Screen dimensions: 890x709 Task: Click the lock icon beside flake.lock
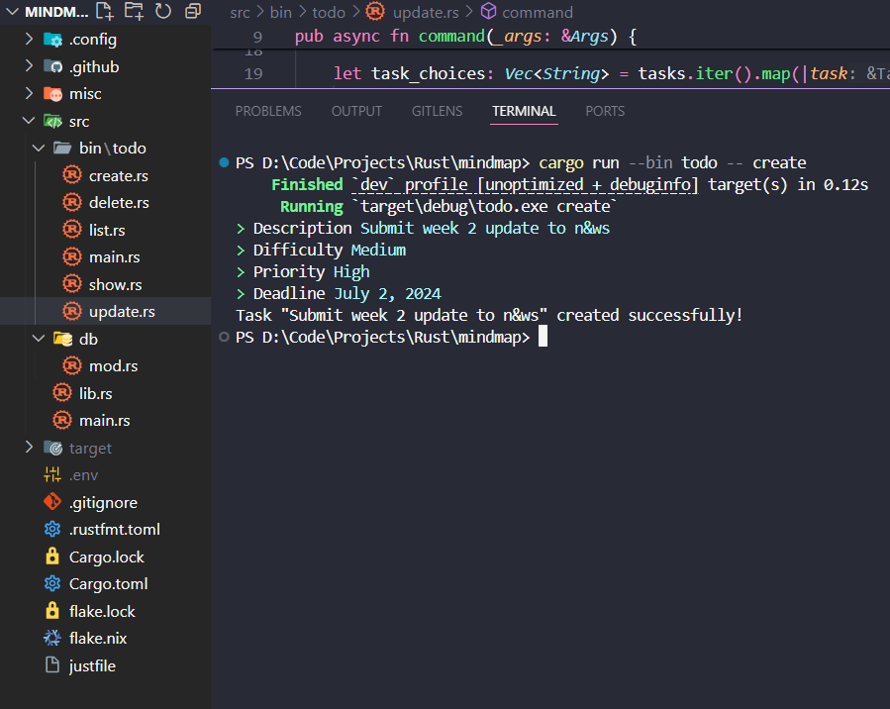point(52,610)
